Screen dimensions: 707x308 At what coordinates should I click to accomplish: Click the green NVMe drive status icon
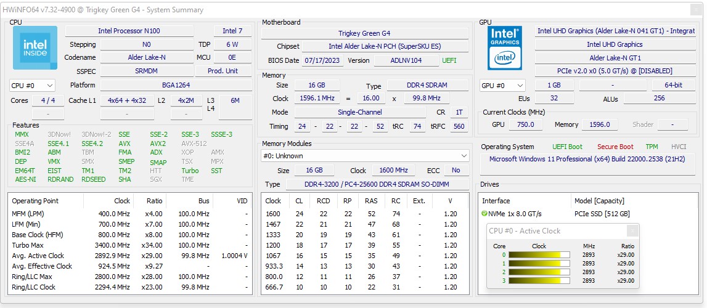tap(484, 214)
